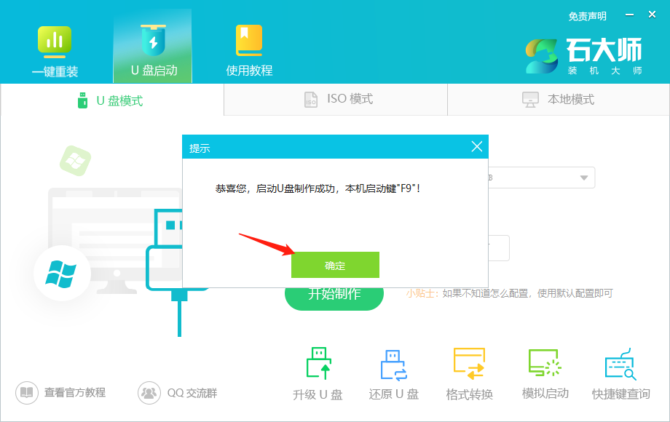Confirm with the 确定 button
The width and height of the screenshot is (670, 422).
coord(335,265)
